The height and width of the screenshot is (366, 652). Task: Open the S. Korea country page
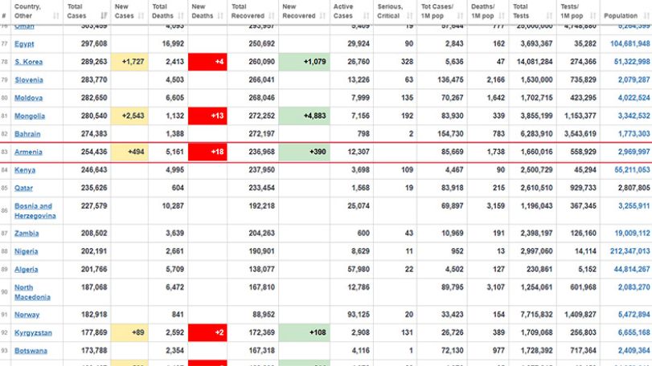click(x=28, y=62)
